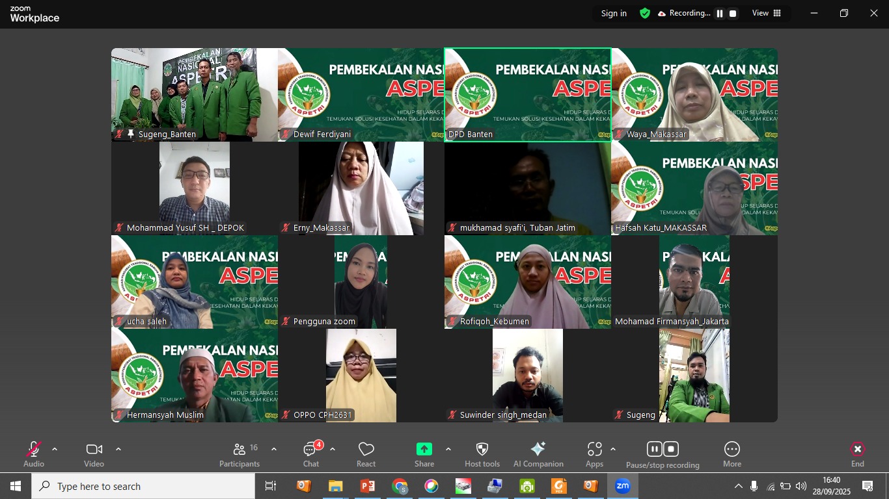The image size is (889, 499).
Task: Launch the AI Companion
Action: 538,454
